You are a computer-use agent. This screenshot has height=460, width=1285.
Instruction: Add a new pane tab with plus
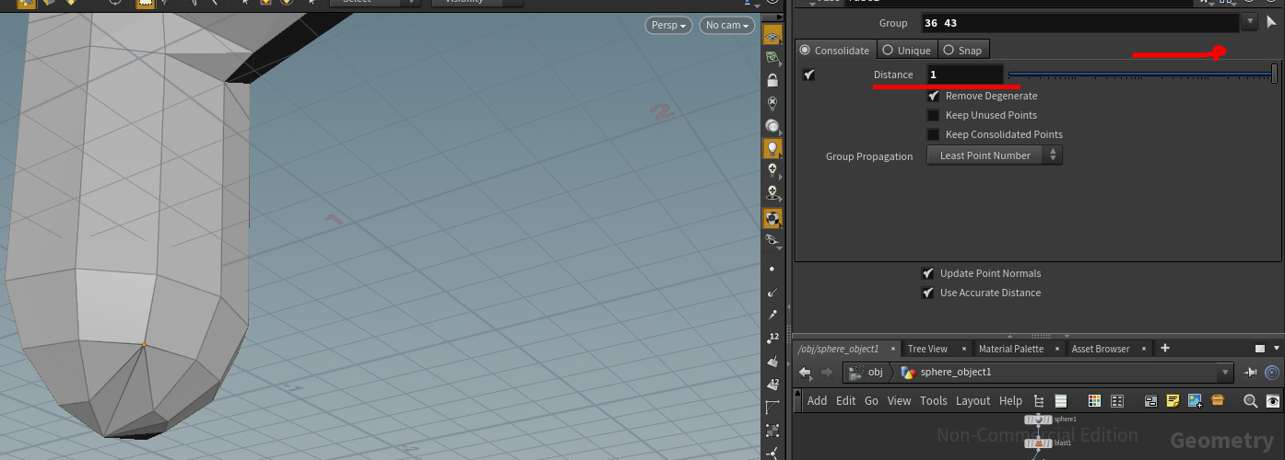(1165, 348)
